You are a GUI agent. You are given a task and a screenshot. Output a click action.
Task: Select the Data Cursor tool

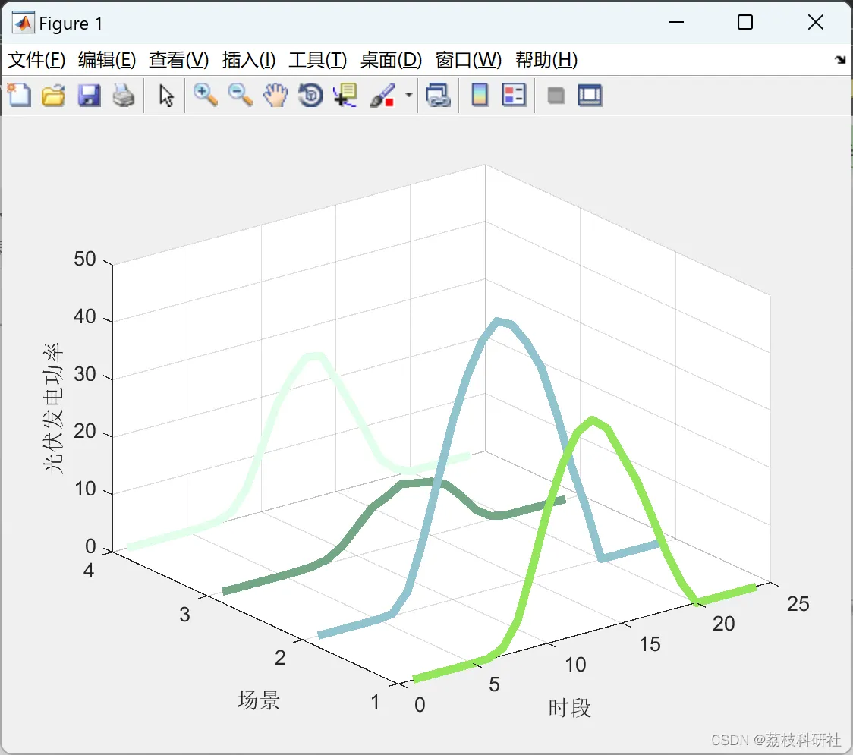click(345, 95)
